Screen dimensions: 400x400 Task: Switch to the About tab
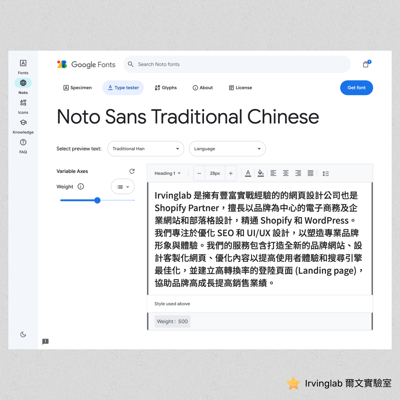(x=203, y=88)
